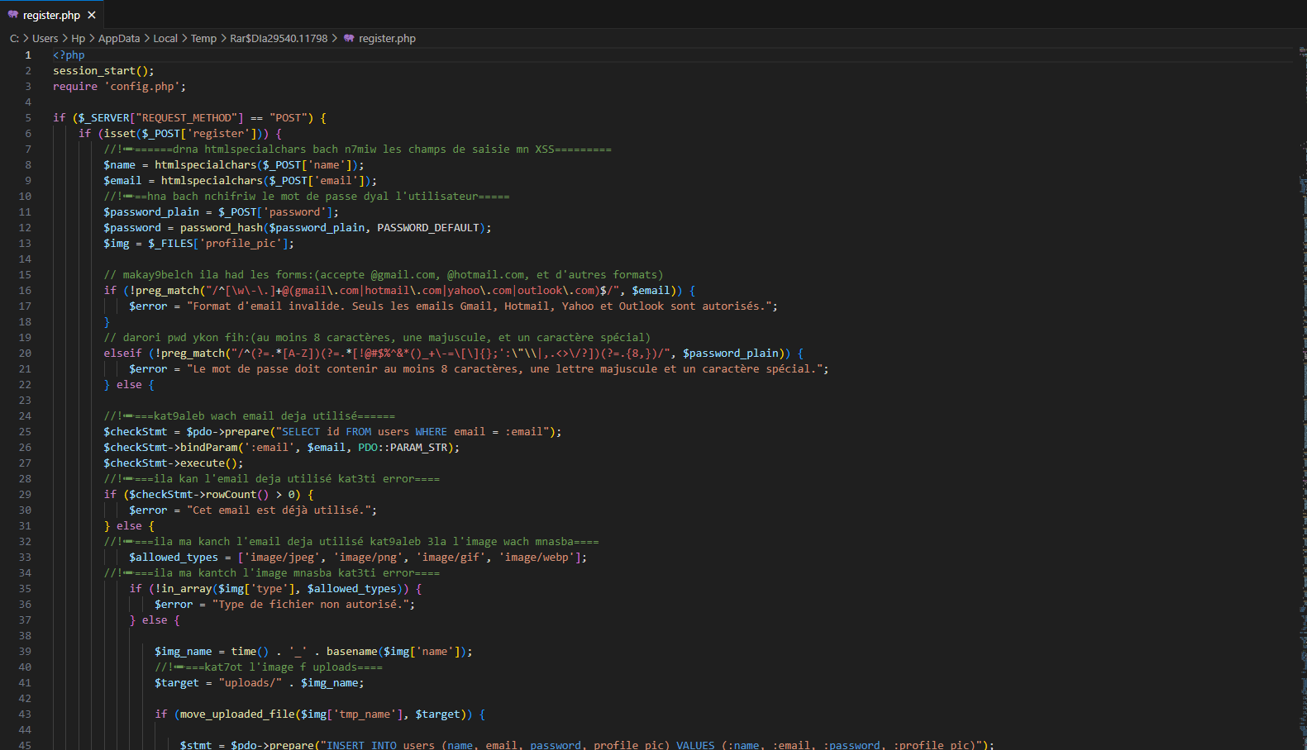
Task: Click PDO::PARAM_STR on line 26
Action: pos(403,448)
